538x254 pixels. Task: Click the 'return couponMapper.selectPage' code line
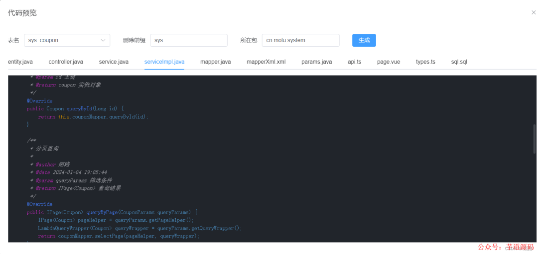click(119, 236)
